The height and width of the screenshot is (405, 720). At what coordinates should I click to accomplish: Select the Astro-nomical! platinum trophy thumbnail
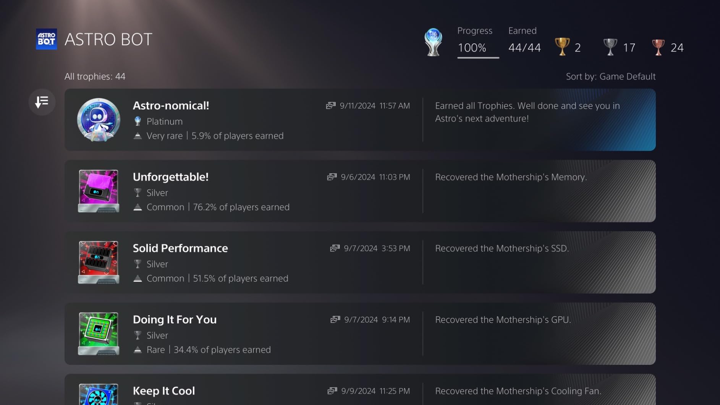[99, 120]
